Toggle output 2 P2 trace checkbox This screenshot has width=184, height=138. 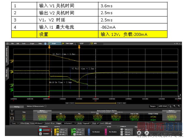(x=75, y=135)
